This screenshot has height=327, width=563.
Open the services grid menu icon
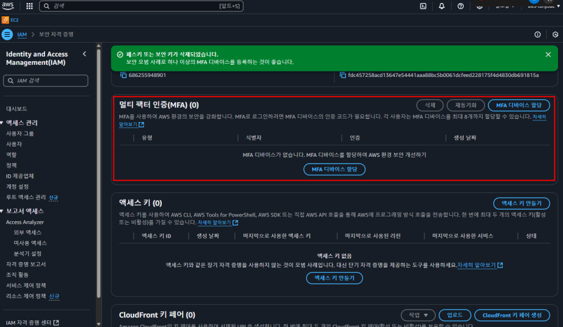point(29,6)
